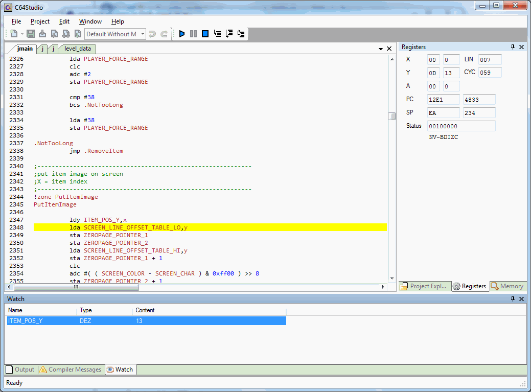Click the Save icon in toolbar
Image resolution: width=531 pixels, height=392 pixels.
(x=31, y=34)
